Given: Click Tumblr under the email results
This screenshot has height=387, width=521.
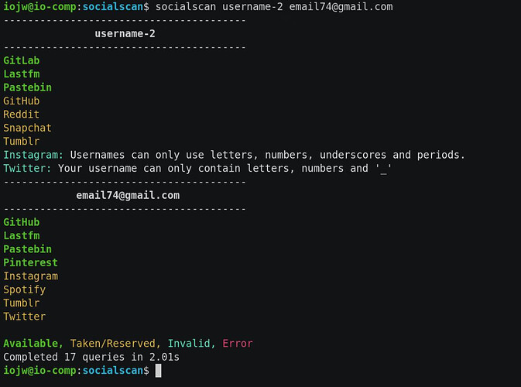Looking at the screenshot, I should 21,303.
